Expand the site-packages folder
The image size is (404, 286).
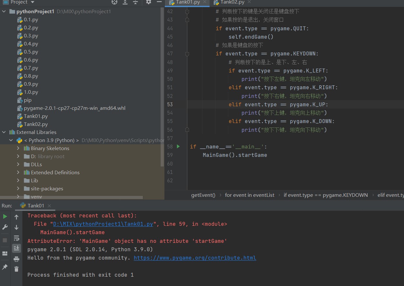[x=18, y=188]
